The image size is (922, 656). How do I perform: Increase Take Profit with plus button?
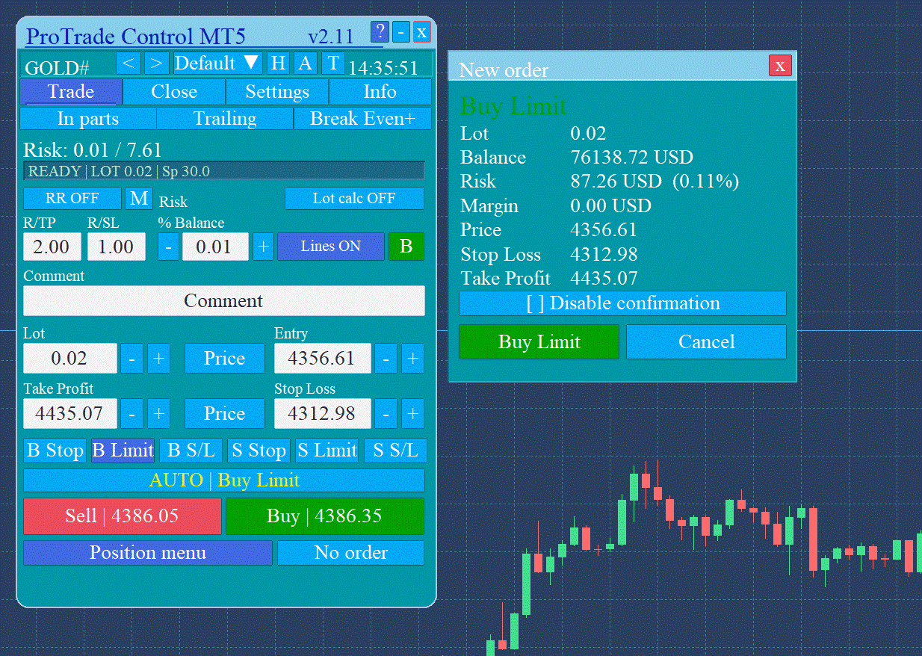(x=158, y=413)
